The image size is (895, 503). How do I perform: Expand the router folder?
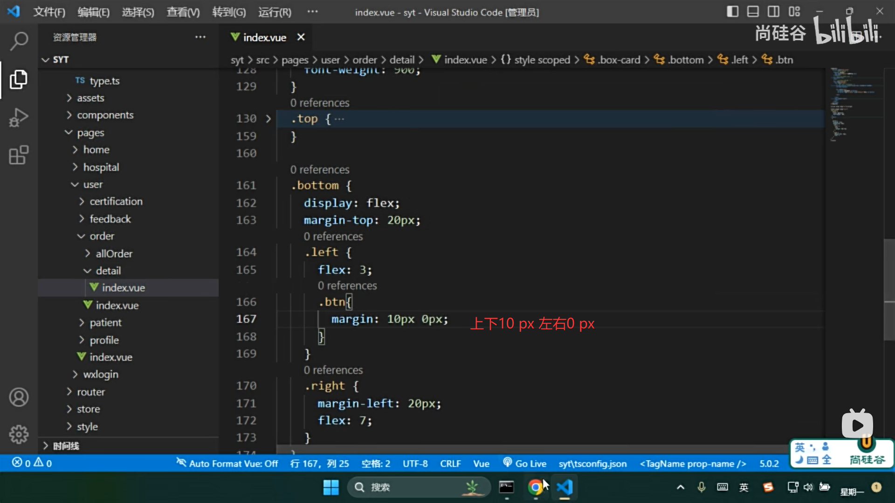click(x=91, y=392)
